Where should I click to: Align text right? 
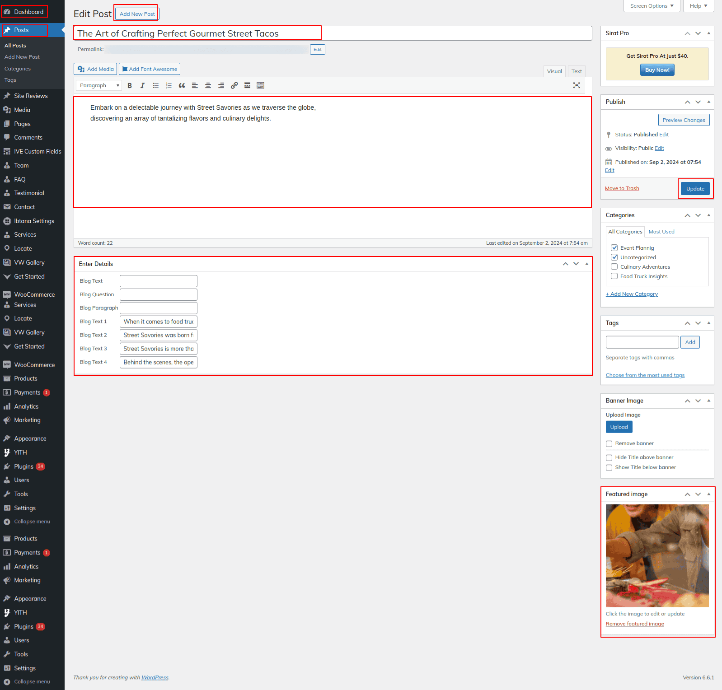pos(221,85)
